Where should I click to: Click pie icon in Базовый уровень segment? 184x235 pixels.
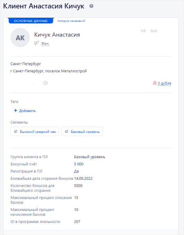pyautogui.click(x=67, y=132)
